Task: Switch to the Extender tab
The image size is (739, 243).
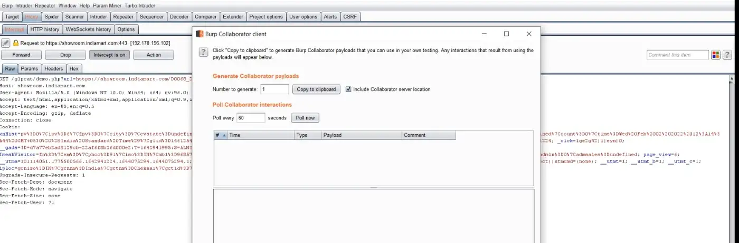Action: pyautogui.click(x=233, y=17)
